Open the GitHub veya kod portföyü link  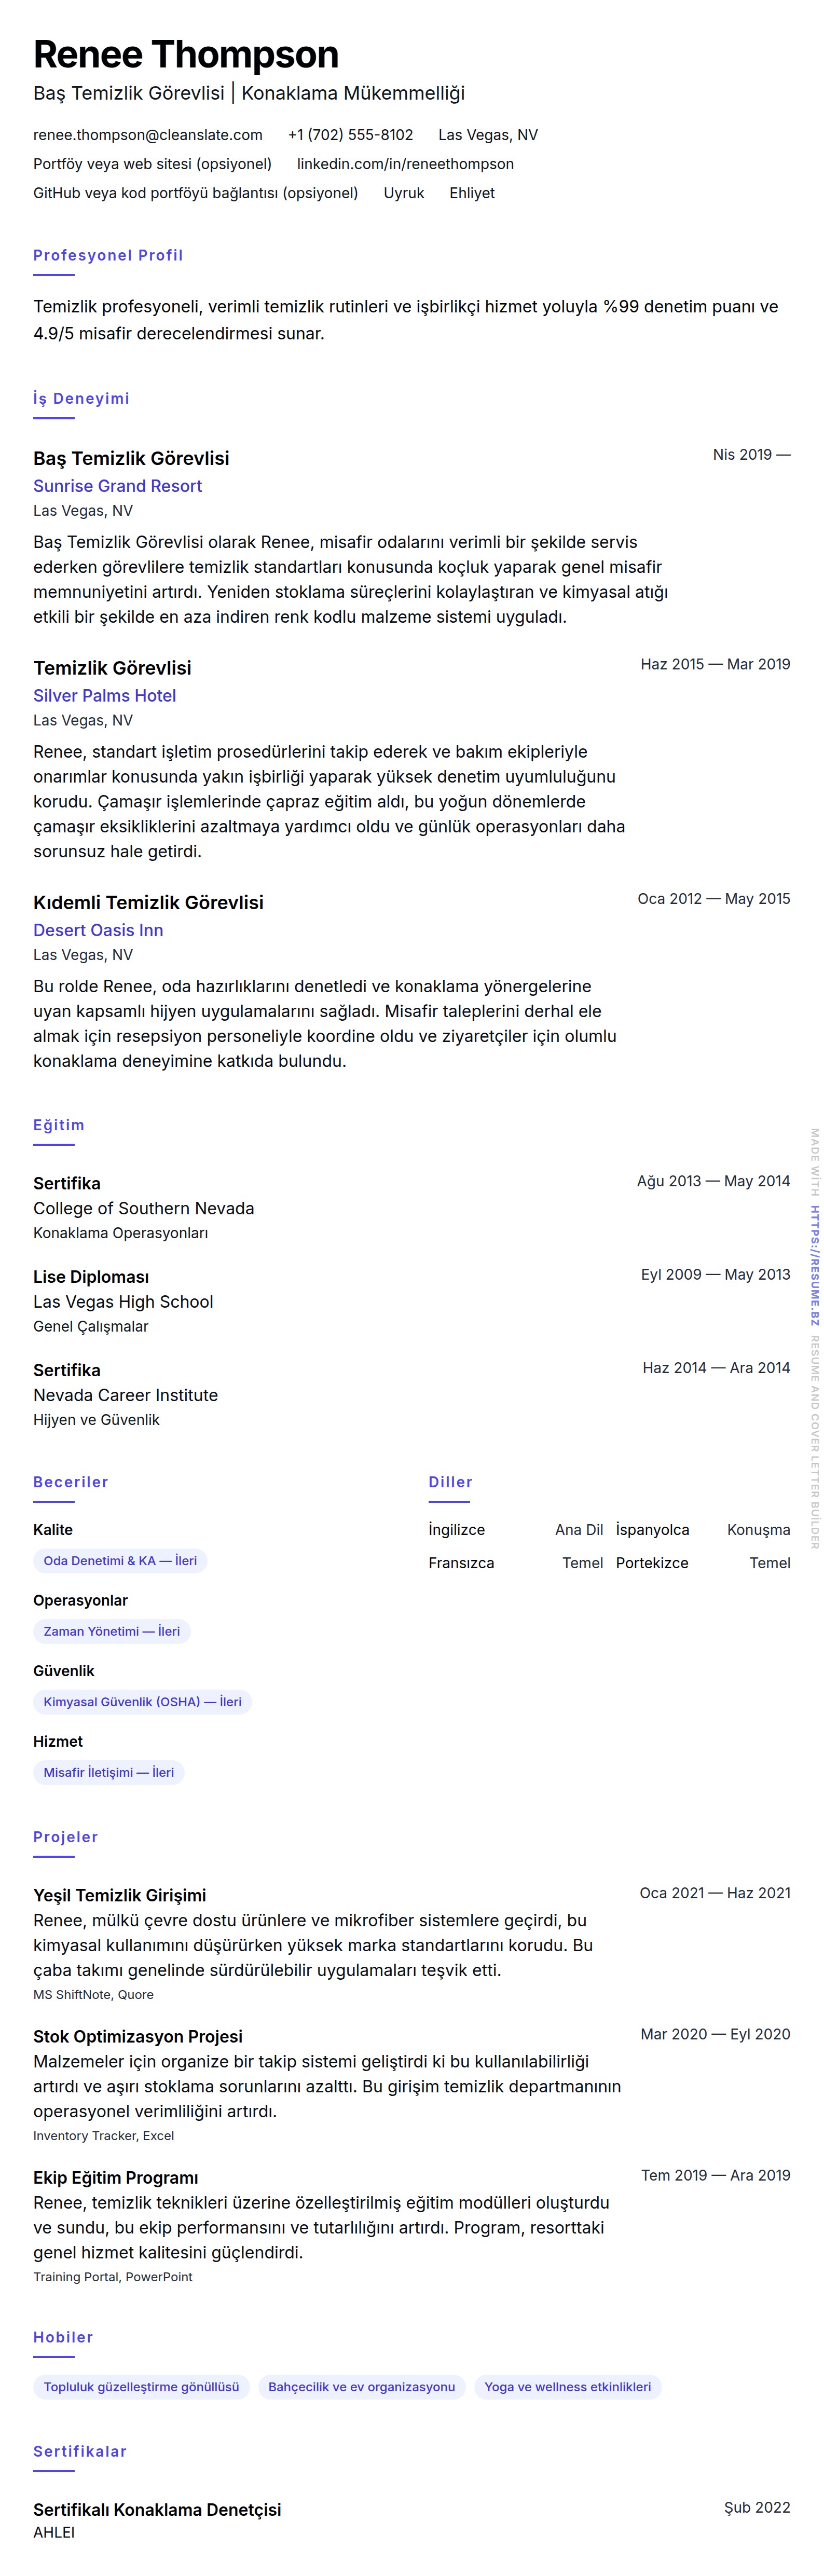[195, 193]
